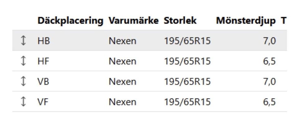
Task: Click Nexen brand in VF row
Action: (x=122, y=102)
